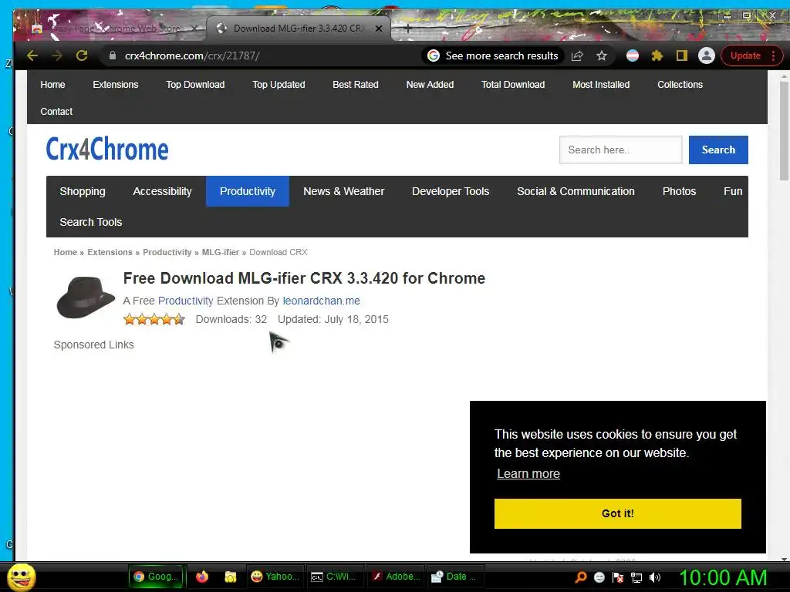Switch to Adobe Flash taskbar item
Viewport: 790px width, 592px height.
click(x=396, y=577)
